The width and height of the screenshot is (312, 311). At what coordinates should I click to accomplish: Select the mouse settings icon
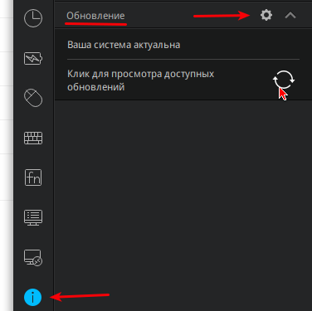pyautogui.click(x=33, y=98)
